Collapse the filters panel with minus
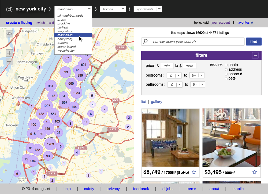 pyautogui.click(x=255, y=55)
